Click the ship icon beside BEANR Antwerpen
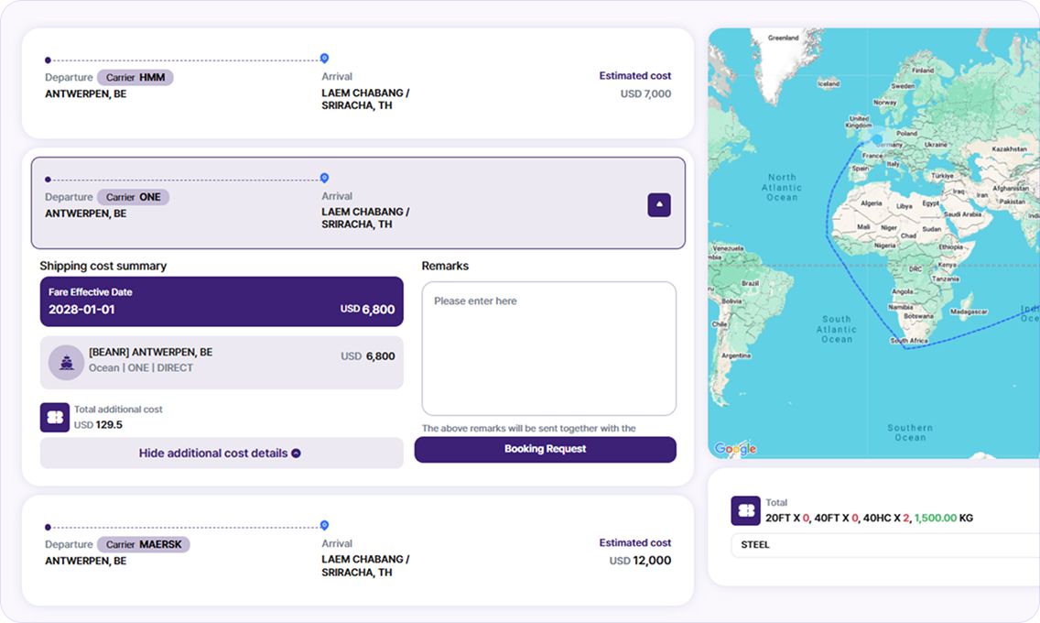Image resolution: width=1040 pixels, height=623 pixels. point(66,362)
